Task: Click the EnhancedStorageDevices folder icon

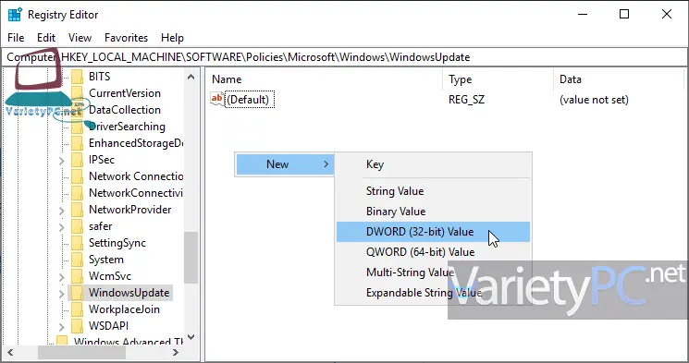Action: click(x=78, y=143)
